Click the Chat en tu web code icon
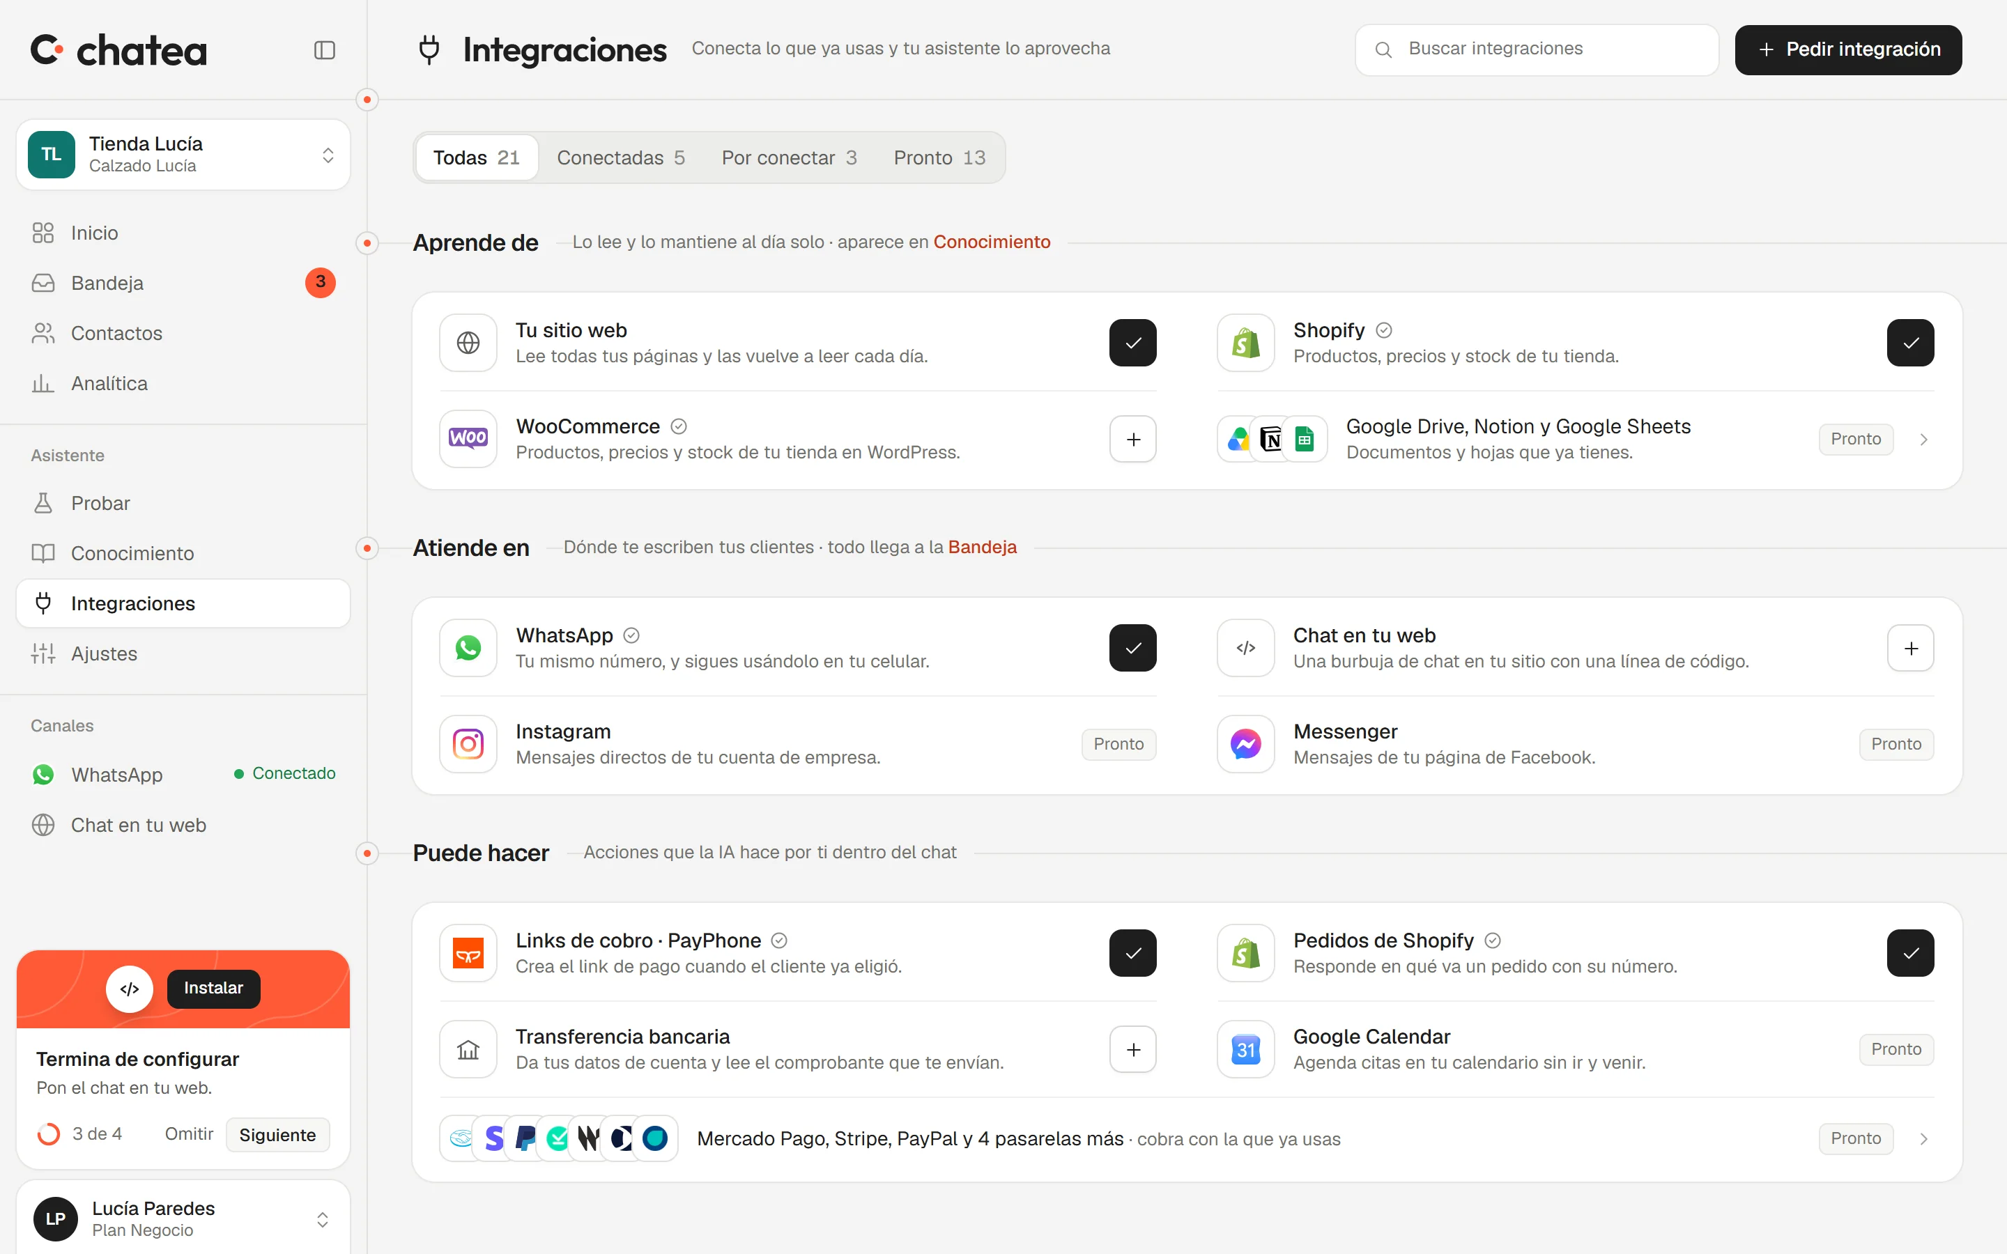 point(1246,648)
